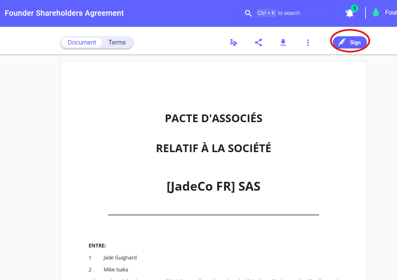Screen dimensions: 397x280
Task: Click the green notification count badge
Action: 355,8
